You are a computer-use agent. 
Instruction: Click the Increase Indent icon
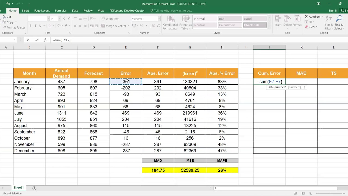coord(97,26)
